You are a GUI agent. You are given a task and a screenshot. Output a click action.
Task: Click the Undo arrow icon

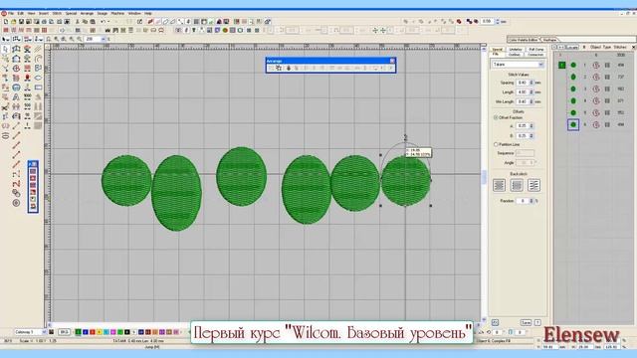[x=104, y=22]
